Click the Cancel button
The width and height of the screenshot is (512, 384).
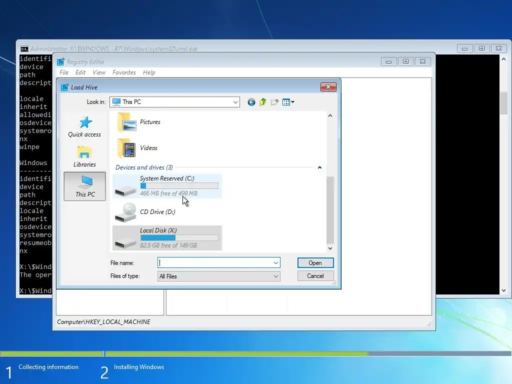coord(315,276)
